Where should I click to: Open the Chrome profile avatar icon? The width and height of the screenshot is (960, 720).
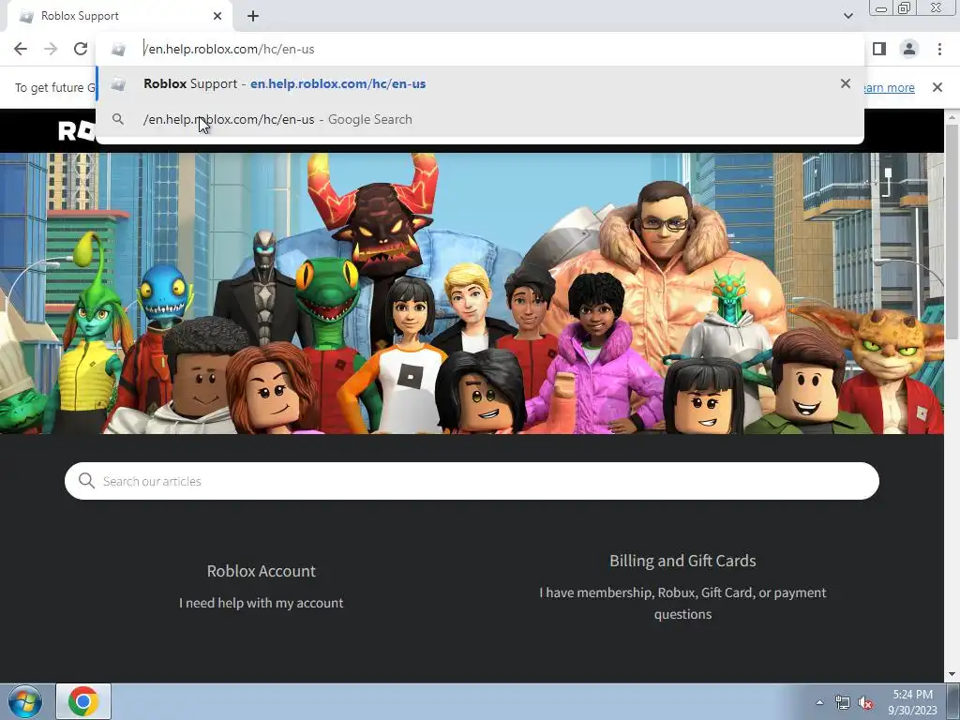(x=909, y=49)
